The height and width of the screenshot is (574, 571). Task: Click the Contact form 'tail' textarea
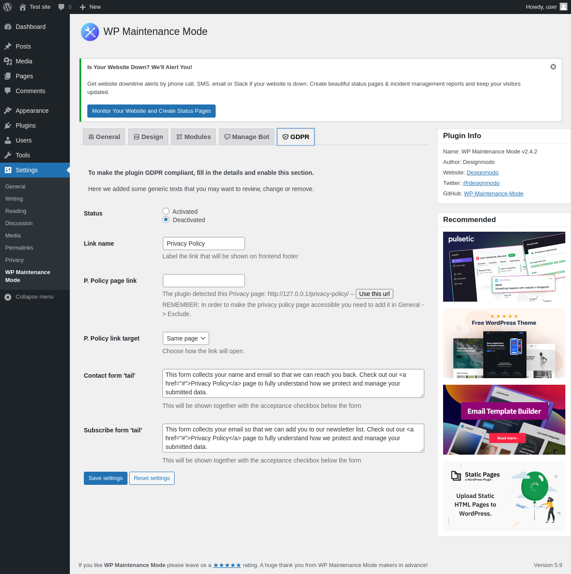click(293, 383)
